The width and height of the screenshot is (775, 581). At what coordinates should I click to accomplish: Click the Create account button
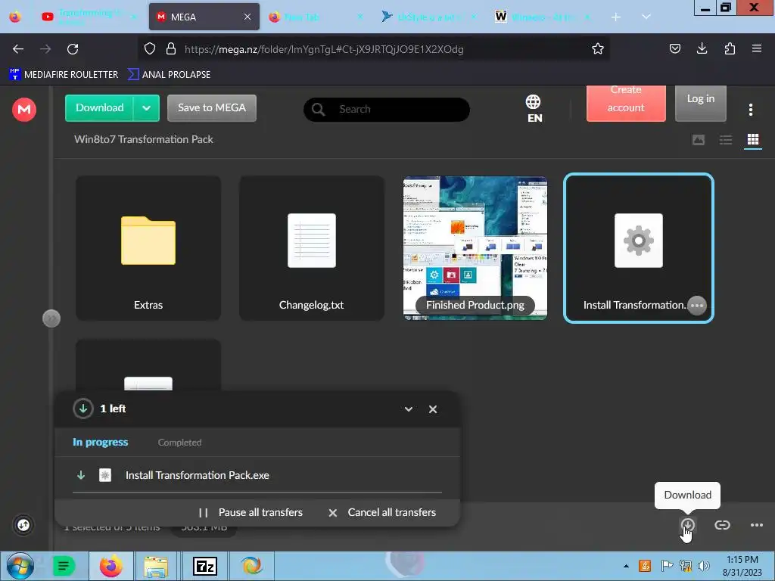click(x=626, y=103)
